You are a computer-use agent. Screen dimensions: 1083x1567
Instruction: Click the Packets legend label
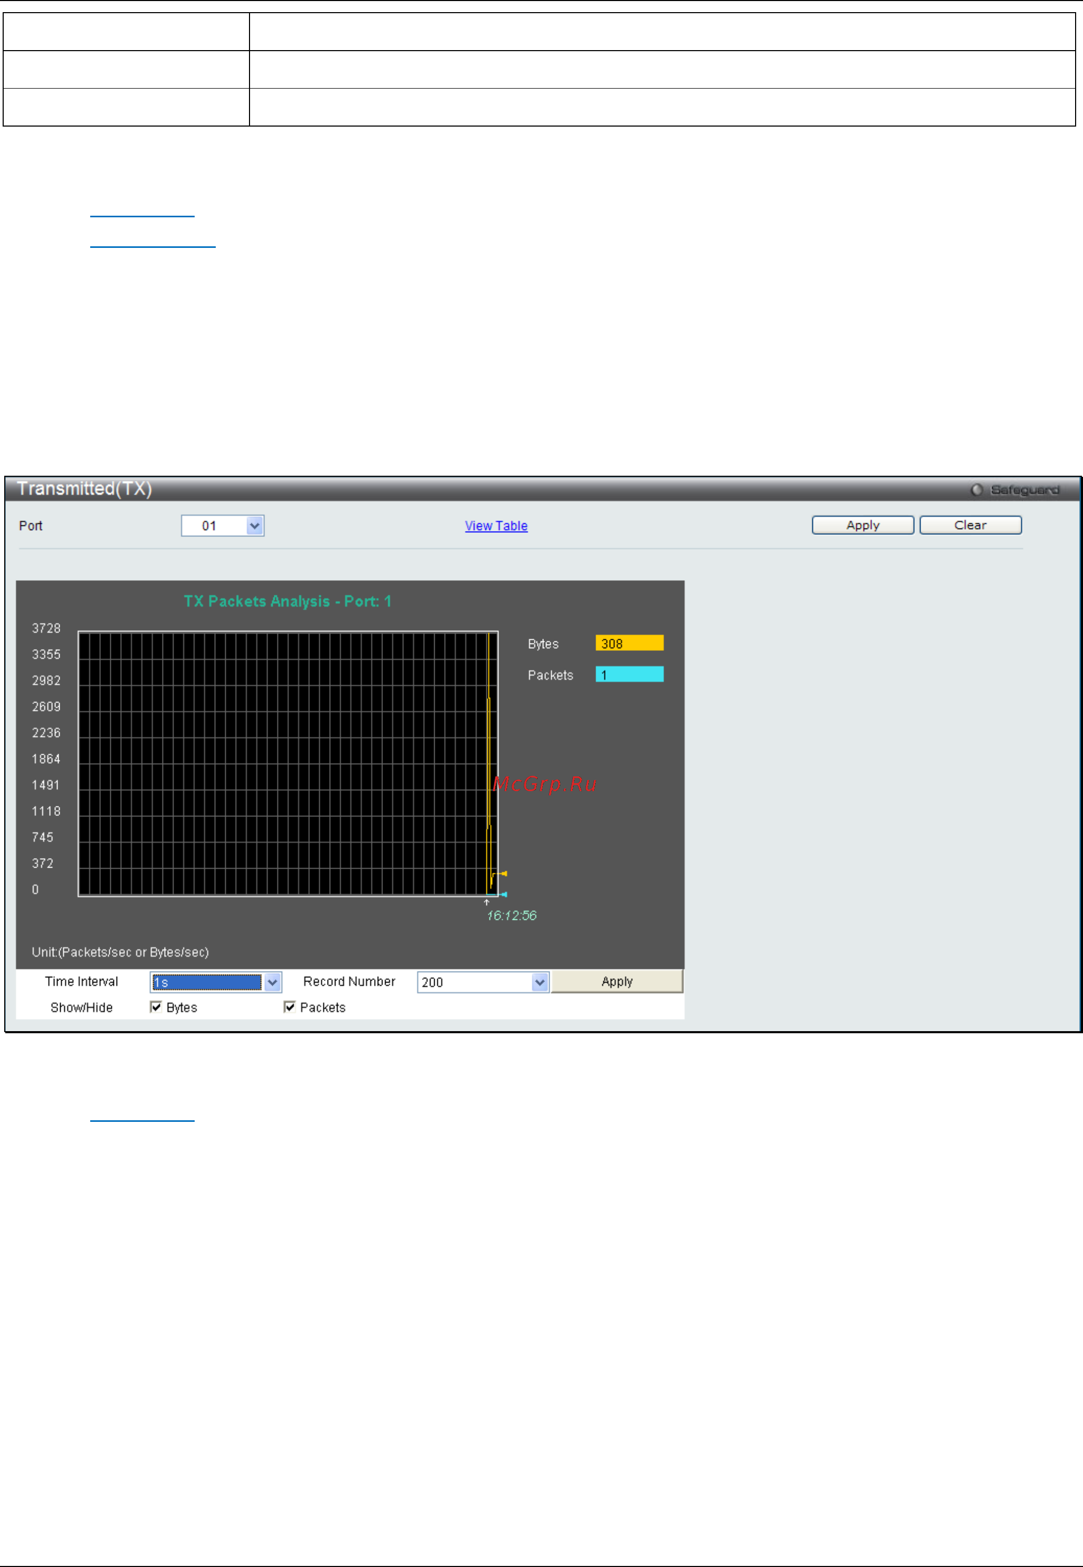550,676
